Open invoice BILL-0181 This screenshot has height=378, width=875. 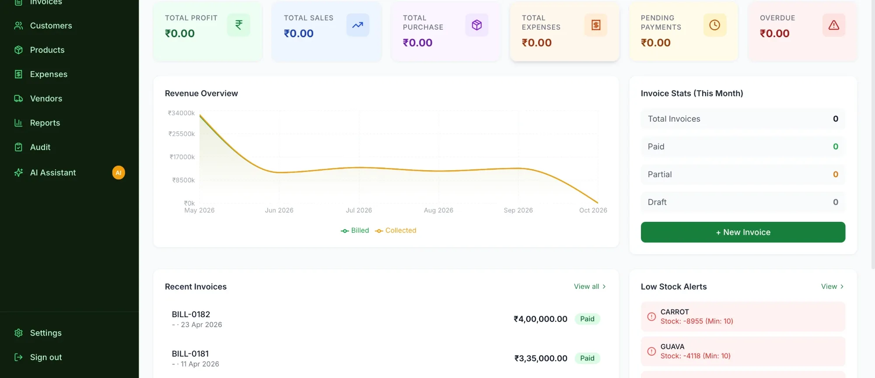(x=386, y=358)
